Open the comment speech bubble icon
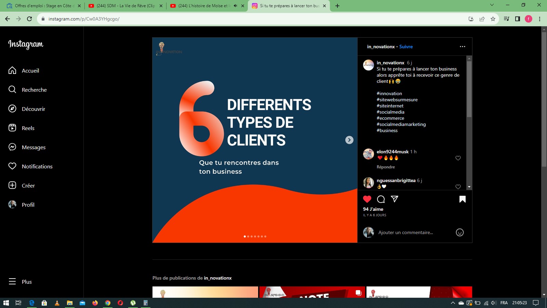The image size is (547, 308). click(381, 199)
